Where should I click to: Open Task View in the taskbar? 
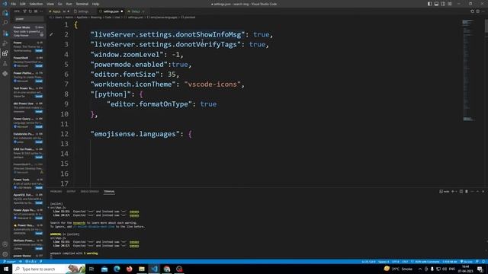coord(91,269)
